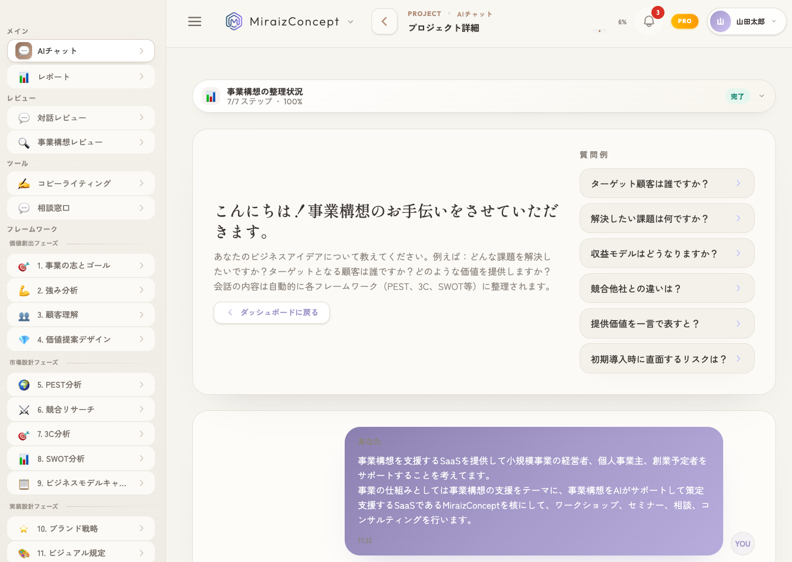Image resolution: width=792 pixels, height=562 pixels.
Task: Select question ターゲット顧客は誰ですか？
Action: [667, 183]
